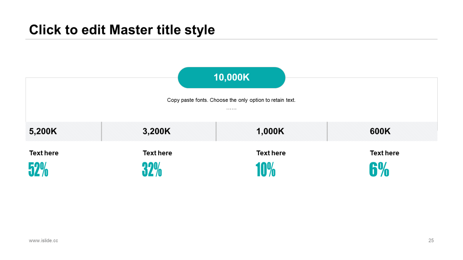Click 'Text here' above 32%
This screenshot has width=463, height=260.
click(157, 153)
